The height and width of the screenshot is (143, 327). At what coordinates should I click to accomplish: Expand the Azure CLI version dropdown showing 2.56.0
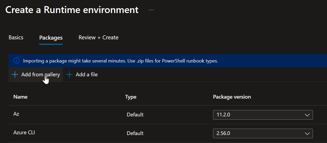click(x=263, y=133)
